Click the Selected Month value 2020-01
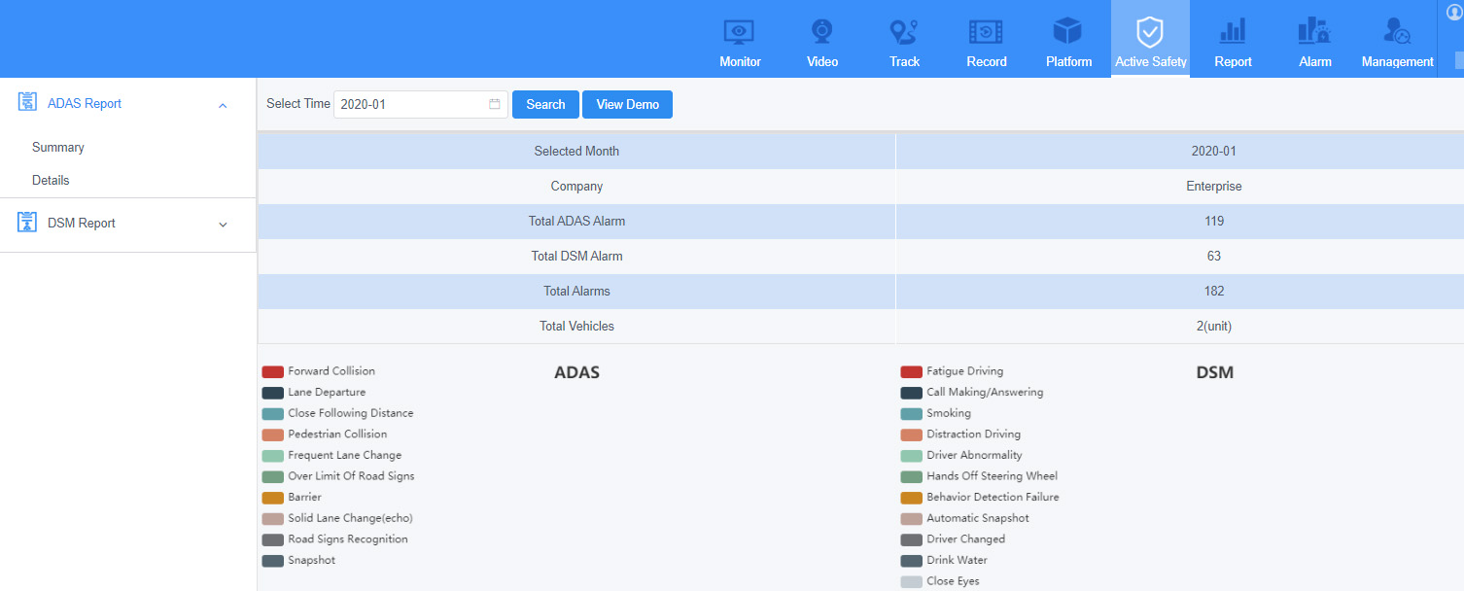 click(x=1213, y=152)
